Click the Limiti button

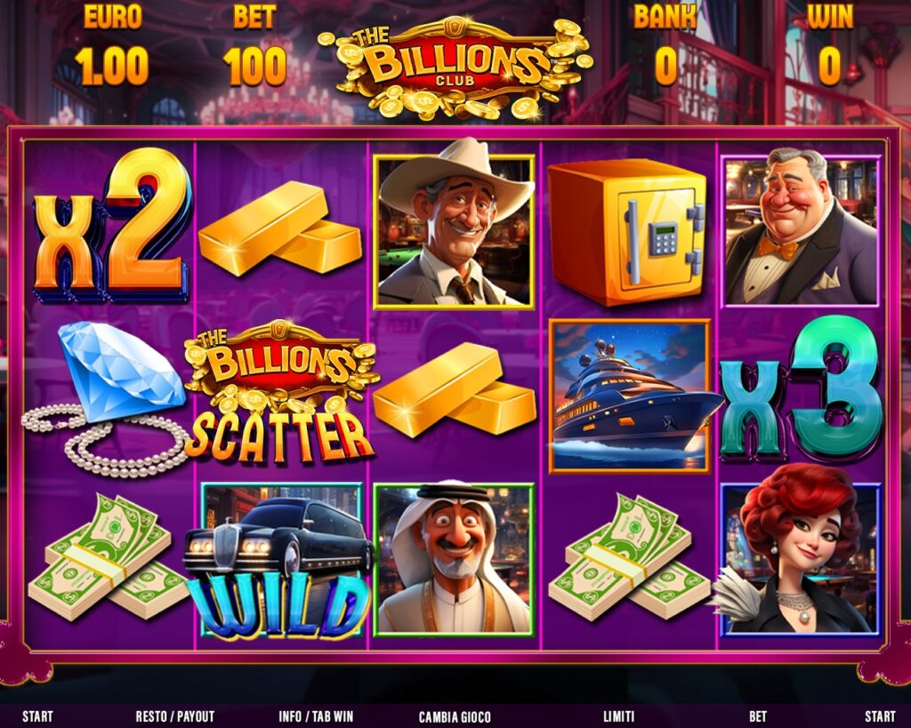tap(618, 716)
